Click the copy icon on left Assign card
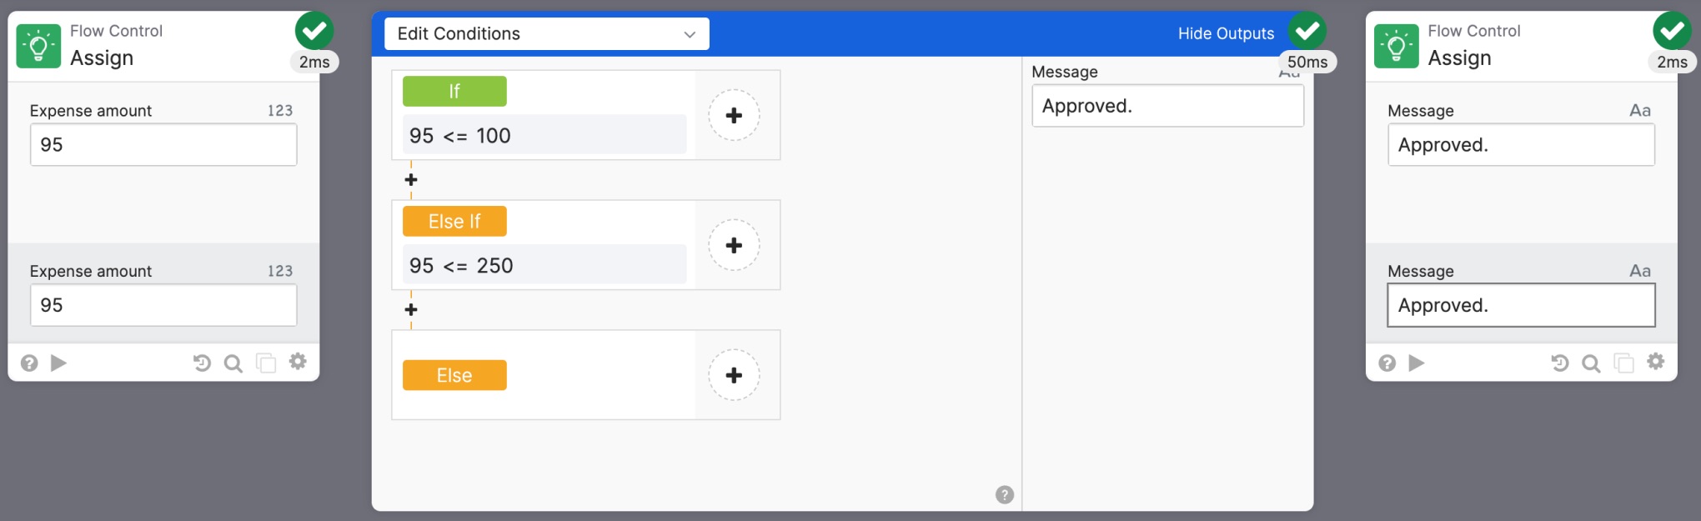This screenshot has height=521, width=1701. (266, 363)
